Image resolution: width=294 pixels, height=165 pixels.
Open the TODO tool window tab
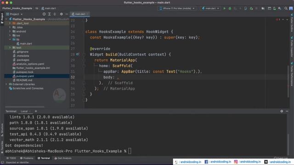(11, 158)
